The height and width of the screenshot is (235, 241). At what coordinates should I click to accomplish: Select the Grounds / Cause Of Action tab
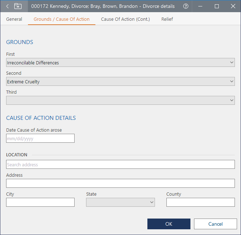point(61,19)
